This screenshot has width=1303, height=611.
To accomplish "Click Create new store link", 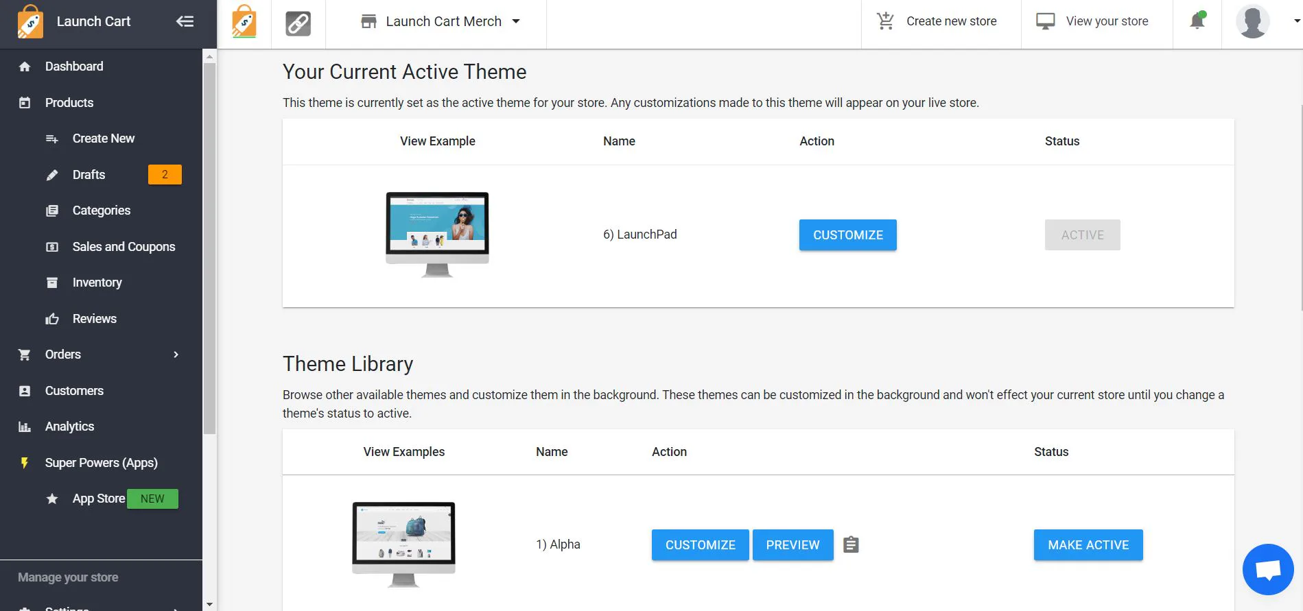I will click(x=952, y=21).
